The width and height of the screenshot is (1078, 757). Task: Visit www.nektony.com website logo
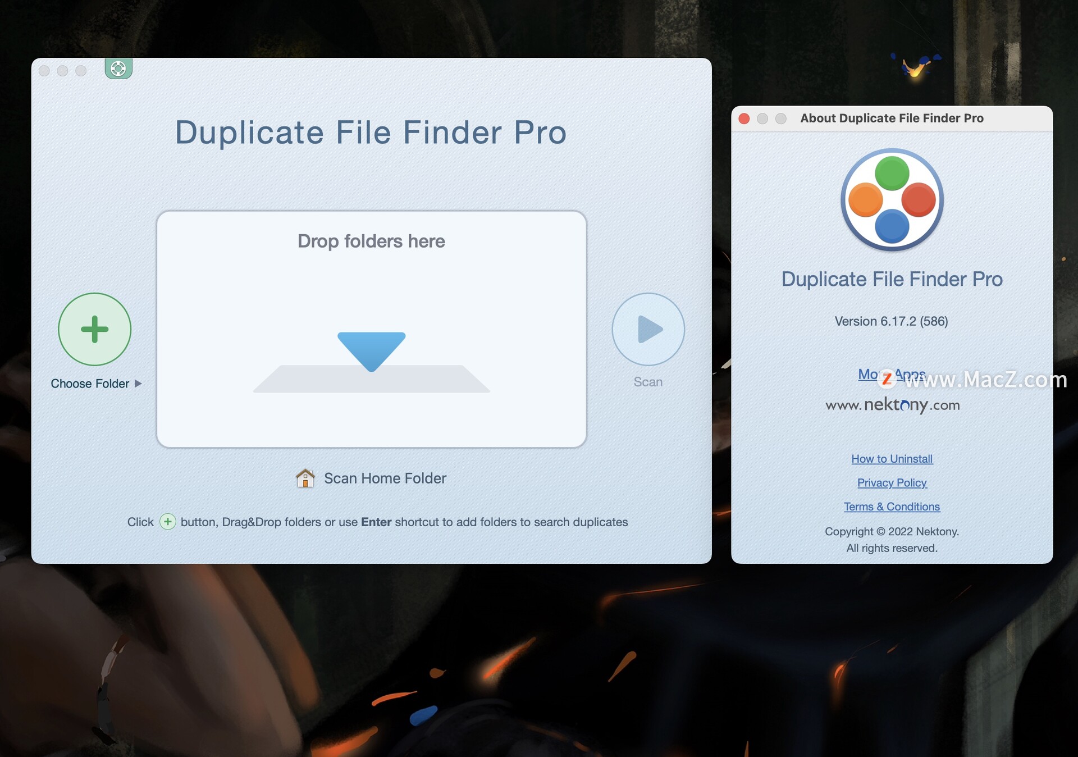click(892, 405)
